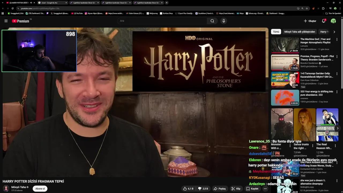Like the video with 6,1 B thumbs up

(188, 189)
